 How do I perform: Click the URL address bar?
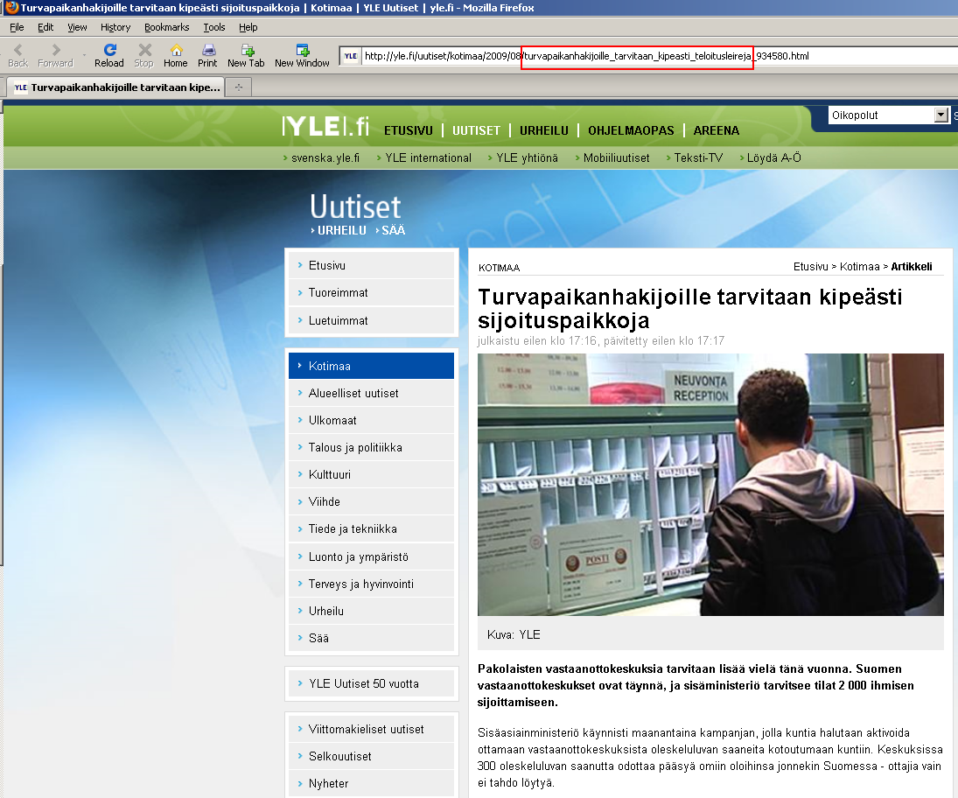[647, 56]
